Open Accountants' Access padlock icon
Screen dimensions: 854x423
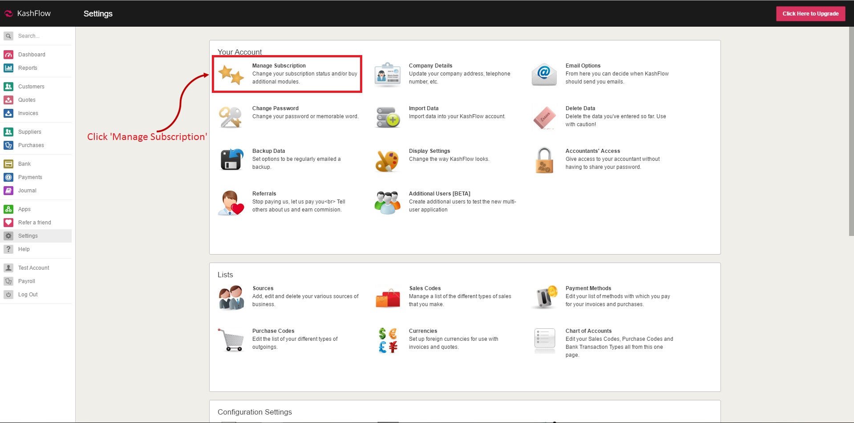[544, 160]
